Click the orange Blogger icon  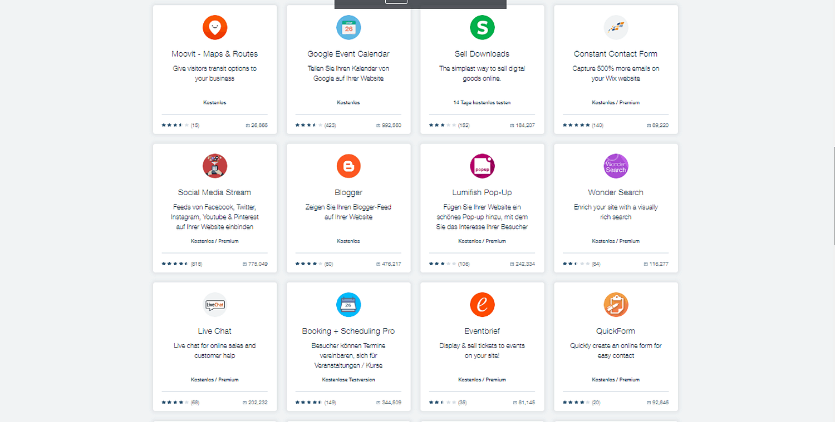coord(348,166)
